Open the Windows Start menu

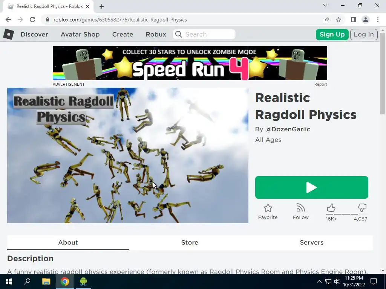coord(9,281)
